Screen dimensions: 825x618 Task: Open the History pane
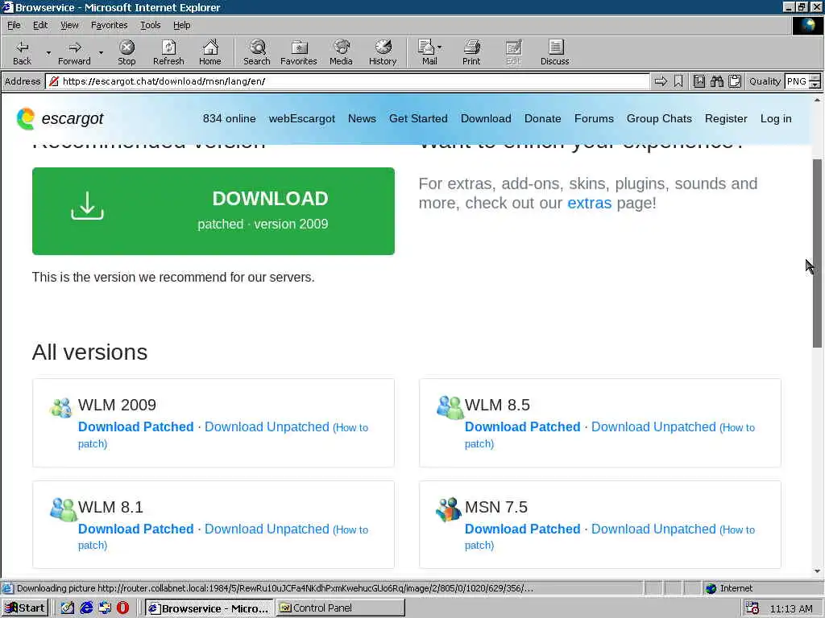(x=383, y=52)
